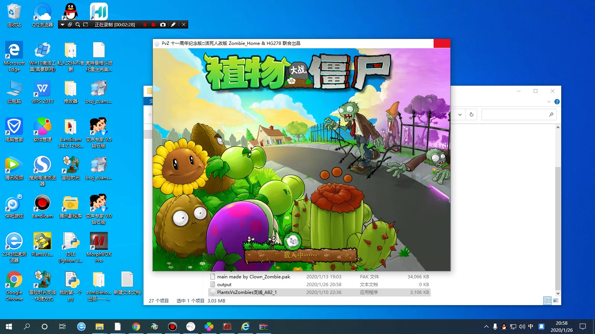The width and height of the screenshot is (595, 334).
Task: Open the WinRAR taskbar icon
Action: click(x=263, y=327)
